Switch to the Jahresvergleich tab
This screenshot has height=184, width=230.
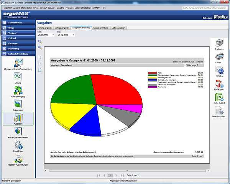coord(62,28)
